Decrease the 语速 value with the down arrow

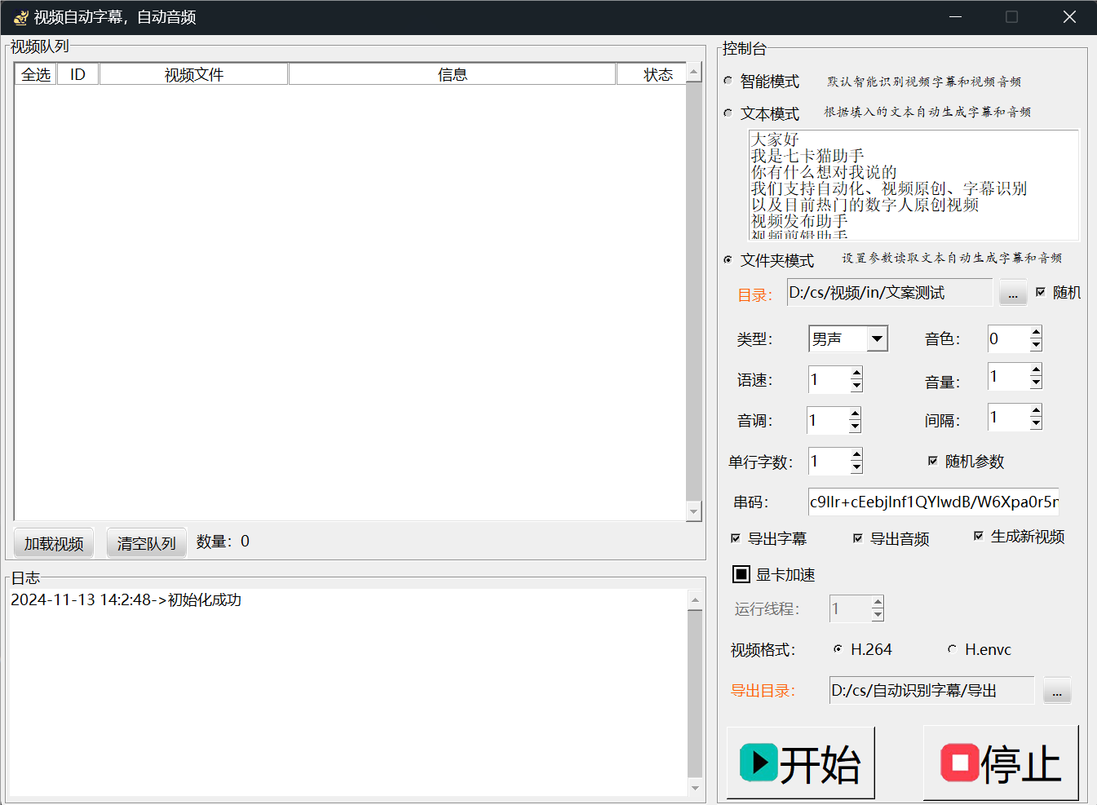(856, 386)
